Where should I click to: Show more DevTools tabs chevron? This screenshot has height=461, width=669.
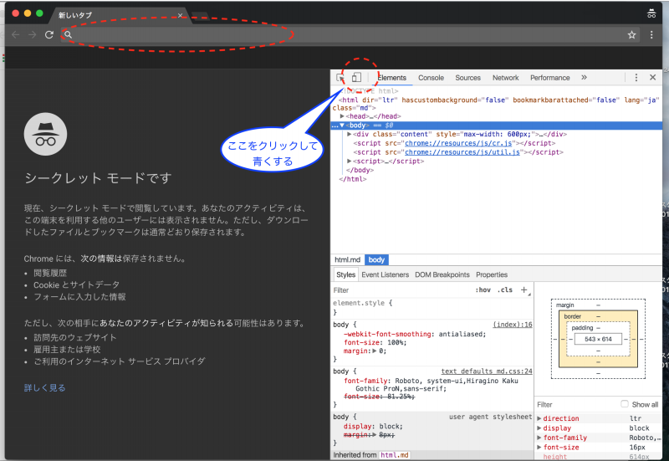pyautogui.click(x=584, y=77)
